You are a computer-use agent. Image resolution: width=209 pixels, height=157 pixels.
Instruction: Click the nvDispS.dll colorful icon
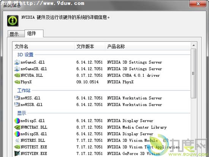(17, 121)
